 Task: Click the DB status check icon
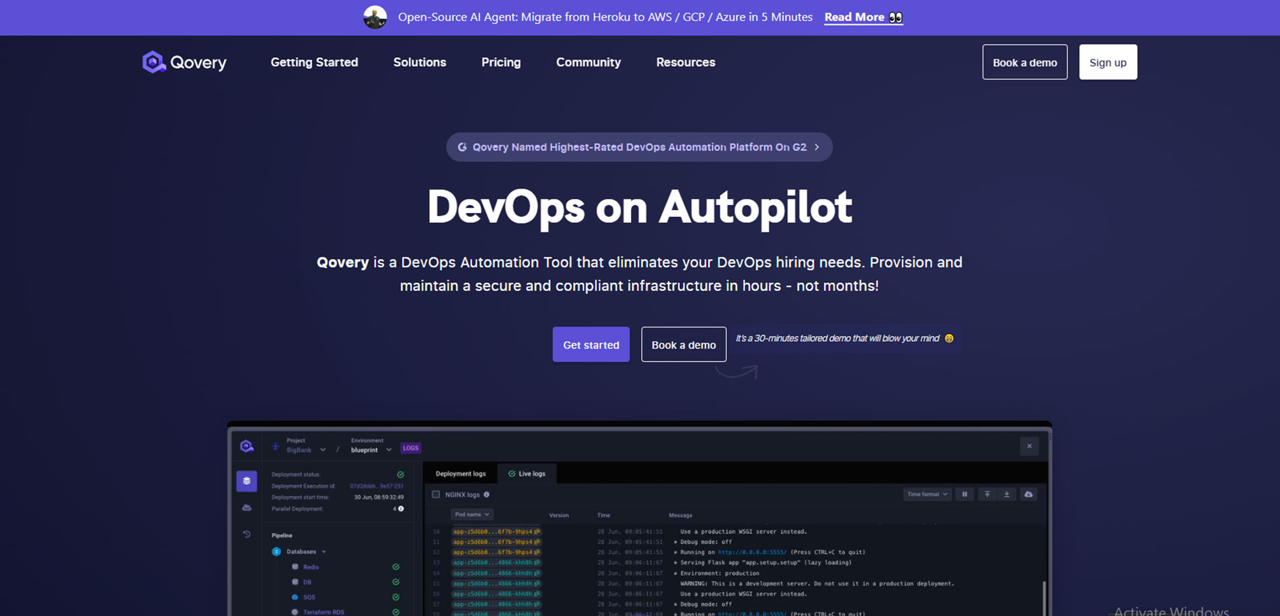tap(396, 582)
